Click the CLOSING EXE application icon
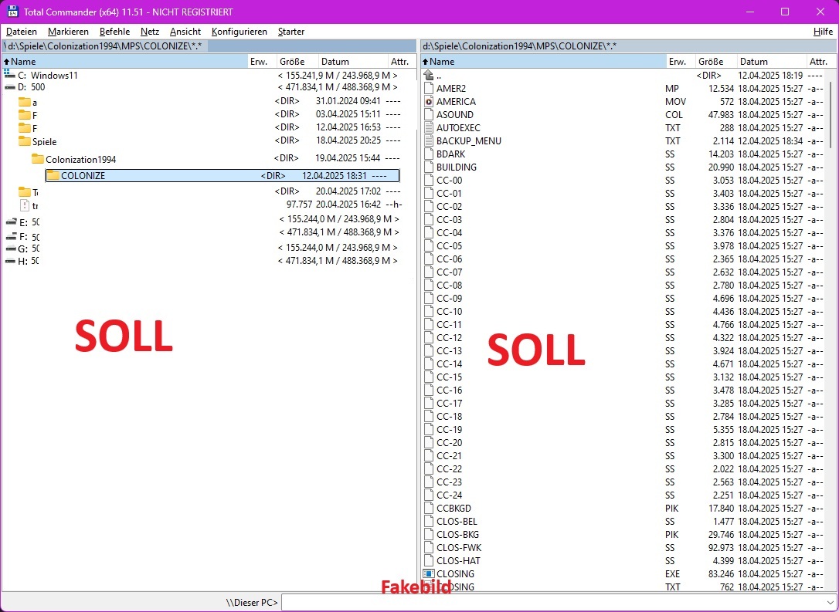The width and height of the screenshot is (839, 612). tap(429, 573)
